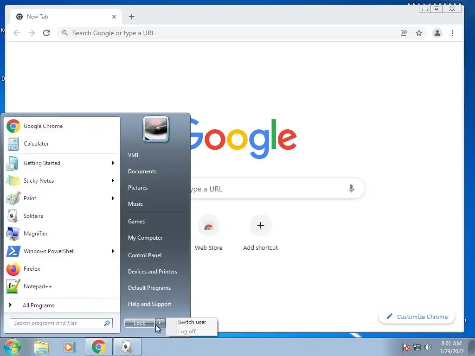Click Customize Chrome button

[417, 317]
